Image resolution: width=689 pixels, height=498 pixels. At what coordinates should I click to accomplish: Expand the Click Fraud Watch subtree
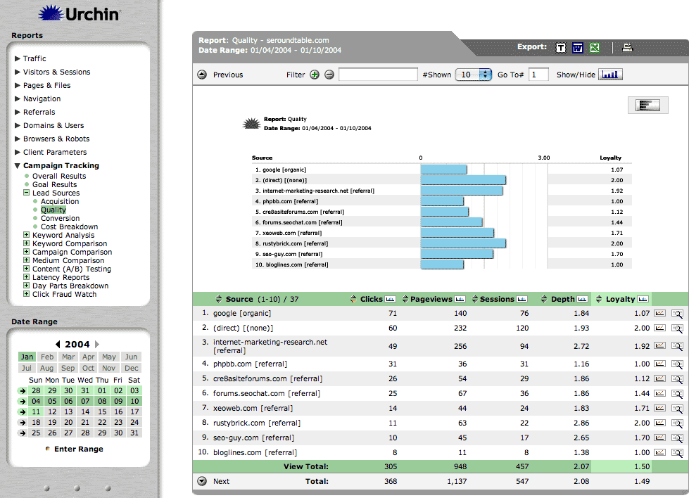pos(26,294)
